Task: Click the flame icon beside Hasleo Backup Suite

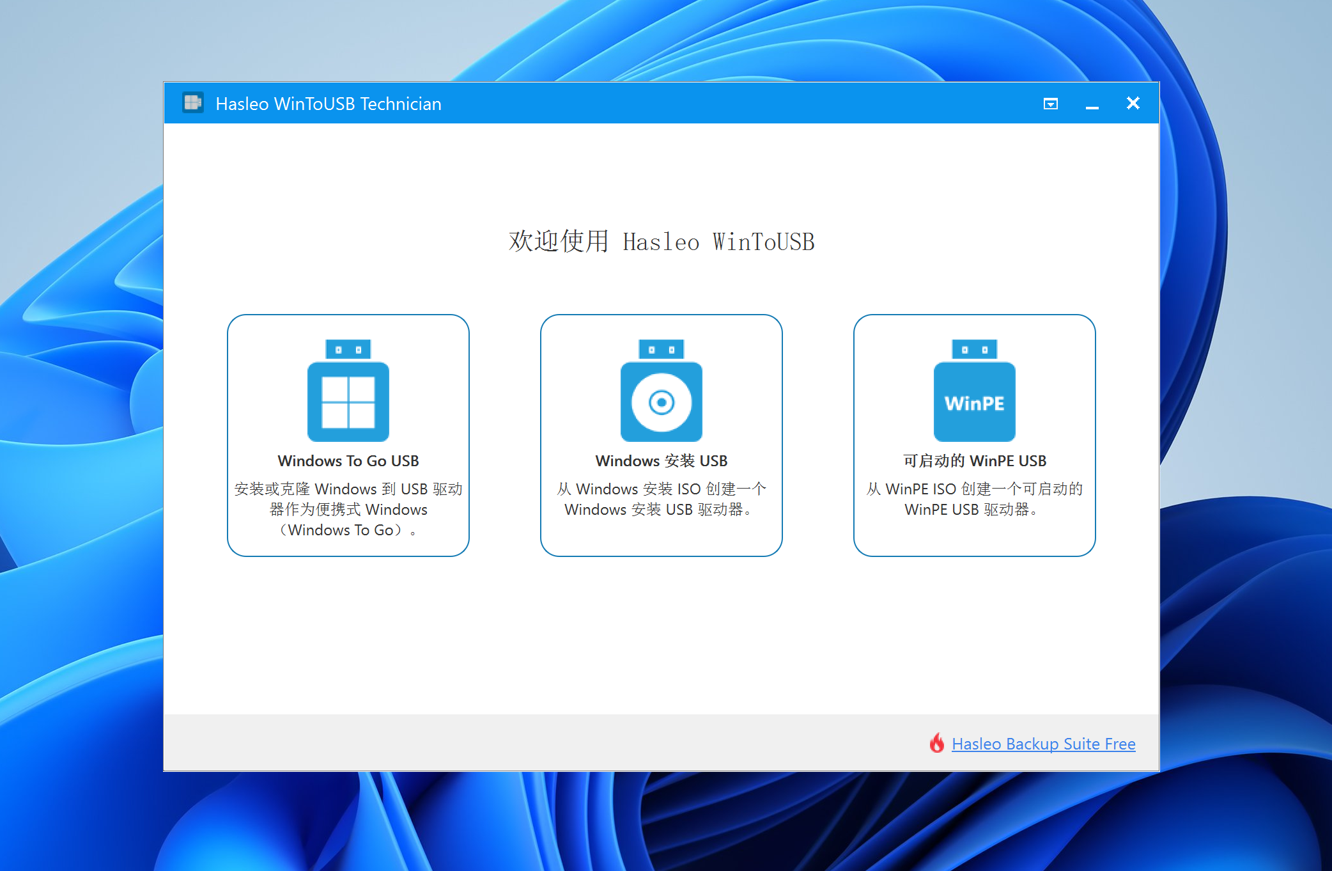Action: pyautogui.click(x=937, y=743)
